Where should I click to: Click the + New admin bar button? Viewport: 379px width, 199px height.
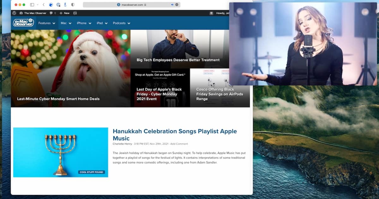64,13
